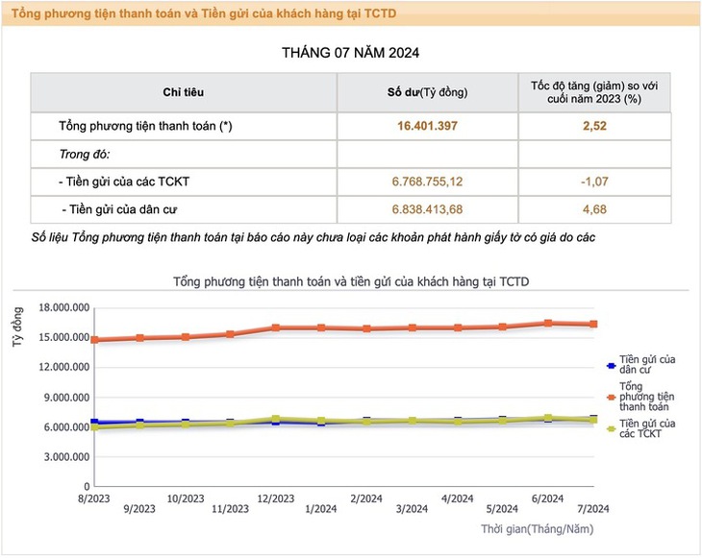Toggle the Tiền gửi của các TCKT legend label
This screenshot has width=702, height=558.
point(647,428)
